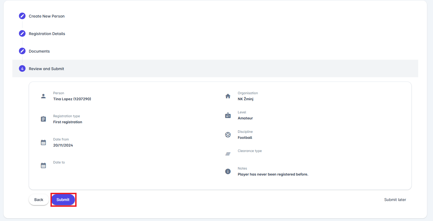Click the edit icon for Registration Details
The width and height of the screenshot is (433, 221).
[22, 33]
